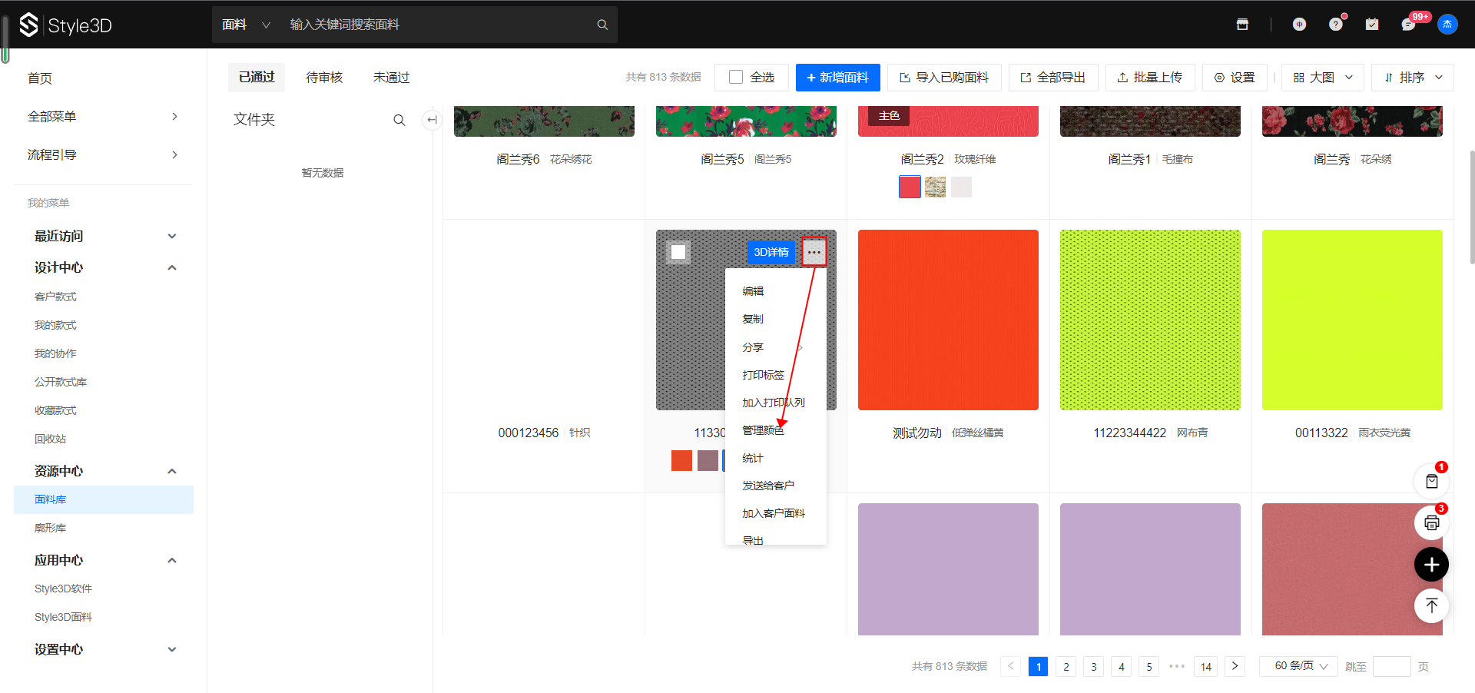Click the black plus floating button
The image size is (1475, 693).
1432,565
